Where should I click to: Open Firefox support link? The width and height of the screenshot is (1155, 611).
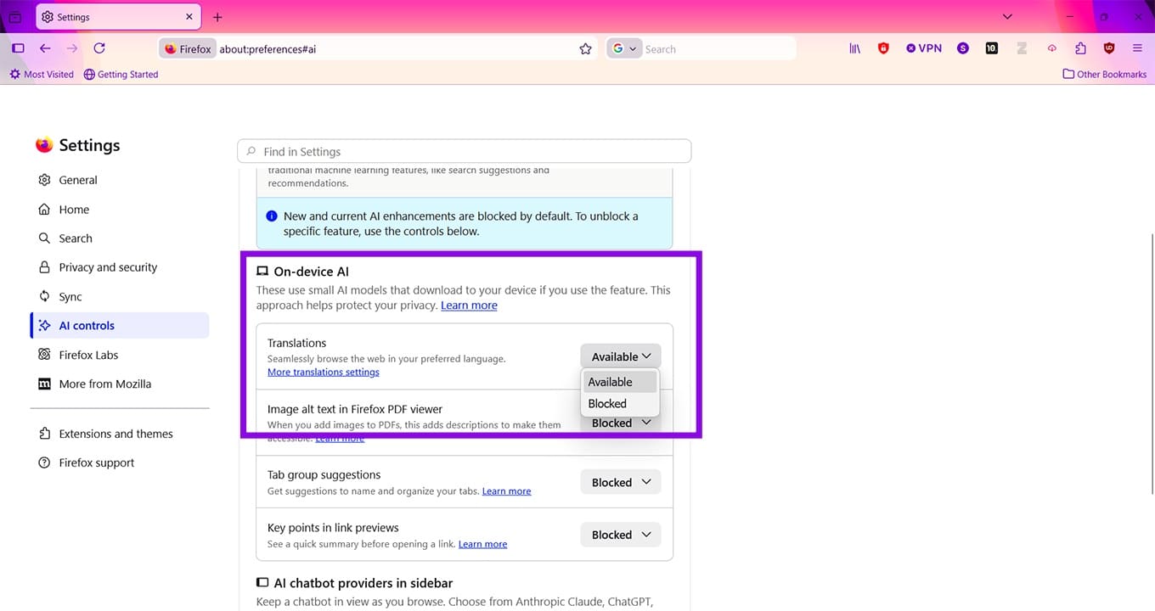(x=120, y=462)
